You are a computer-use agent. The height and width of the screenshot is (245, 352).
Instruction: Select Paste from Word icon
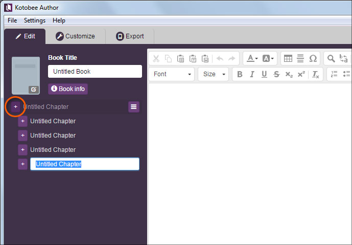tap(205, 59)
